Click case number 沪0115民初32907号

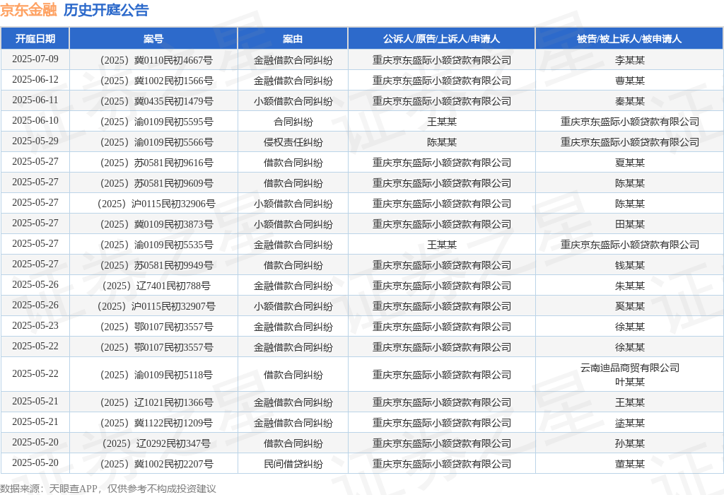(156, 306)
